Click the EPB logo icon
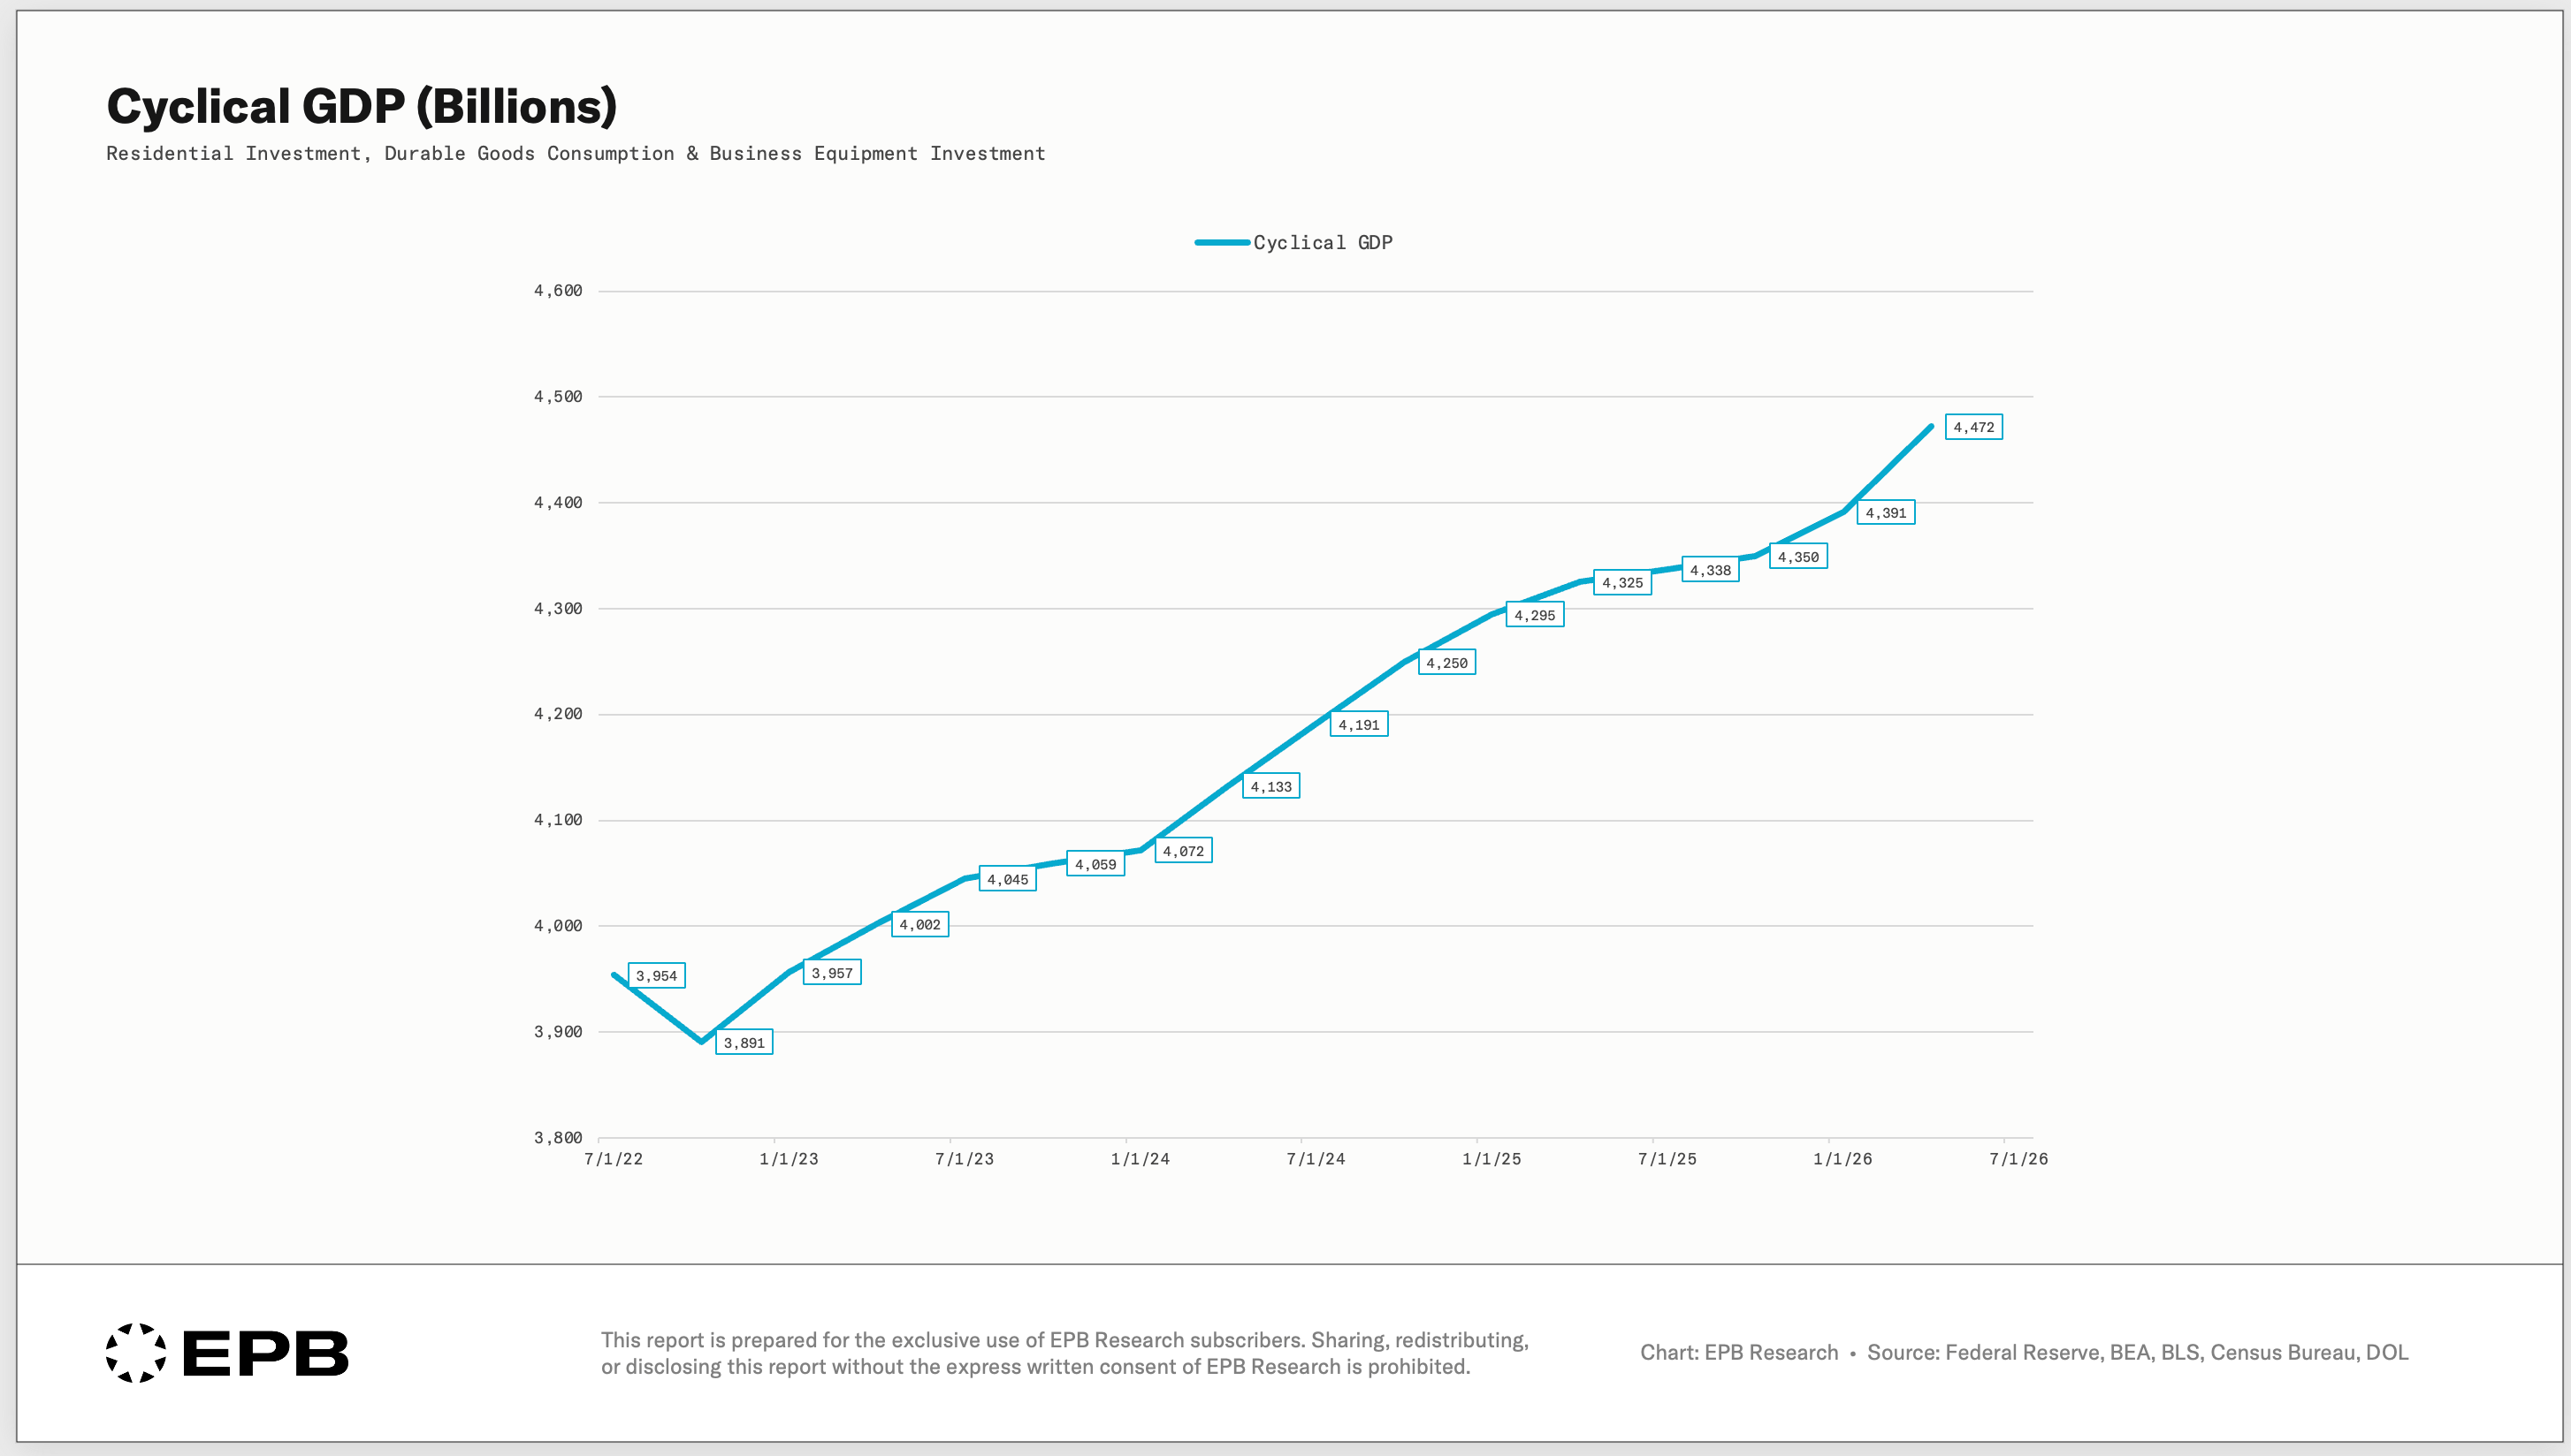This screenshot has height=1456, width=2571. (136, 1353)
